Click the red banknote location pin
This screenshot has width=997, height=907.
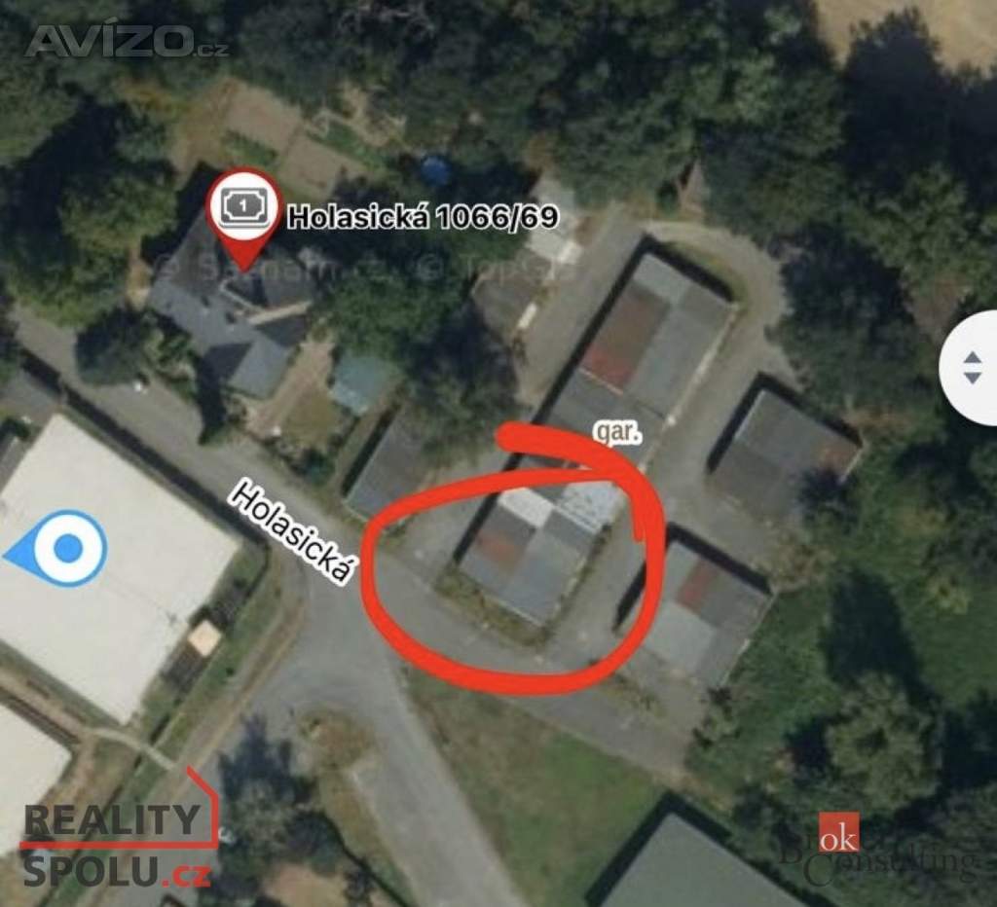coord(244,217)
